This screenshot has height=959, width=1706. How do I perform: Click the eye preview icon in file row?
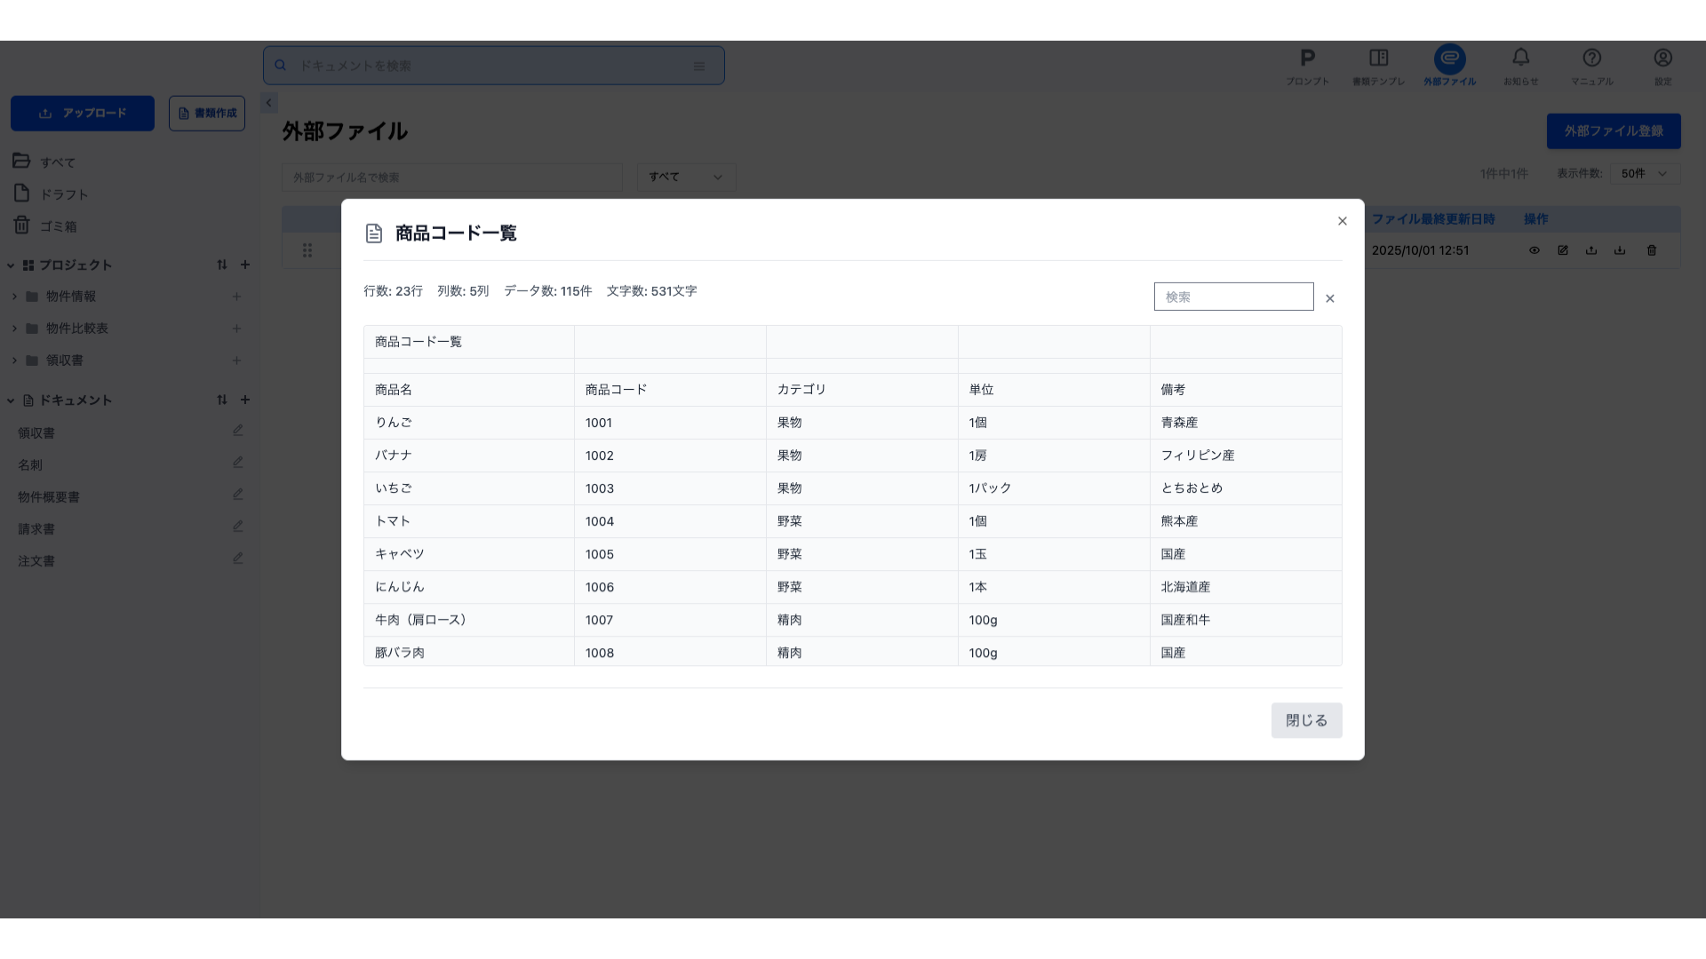[x=1534, y=250]
